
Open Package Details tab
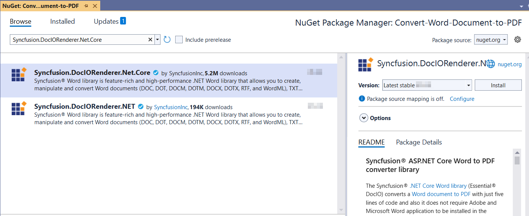pyautogui.click(x=419, y=142)
